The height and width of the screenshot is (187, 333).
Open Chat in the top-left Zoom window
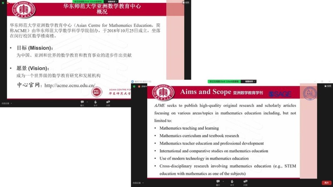click(x=82, y=103)
